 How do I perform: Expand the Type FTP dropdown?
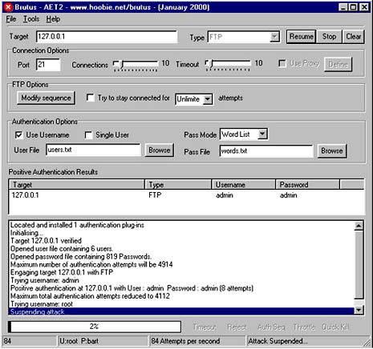(274, 37)
